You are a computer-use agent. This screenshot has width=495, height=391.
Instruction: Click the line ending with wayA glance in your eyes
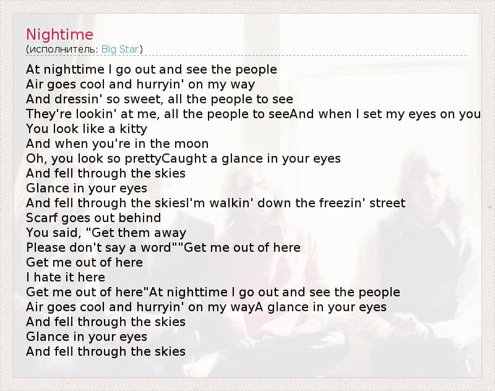click(x=206, y=307)
